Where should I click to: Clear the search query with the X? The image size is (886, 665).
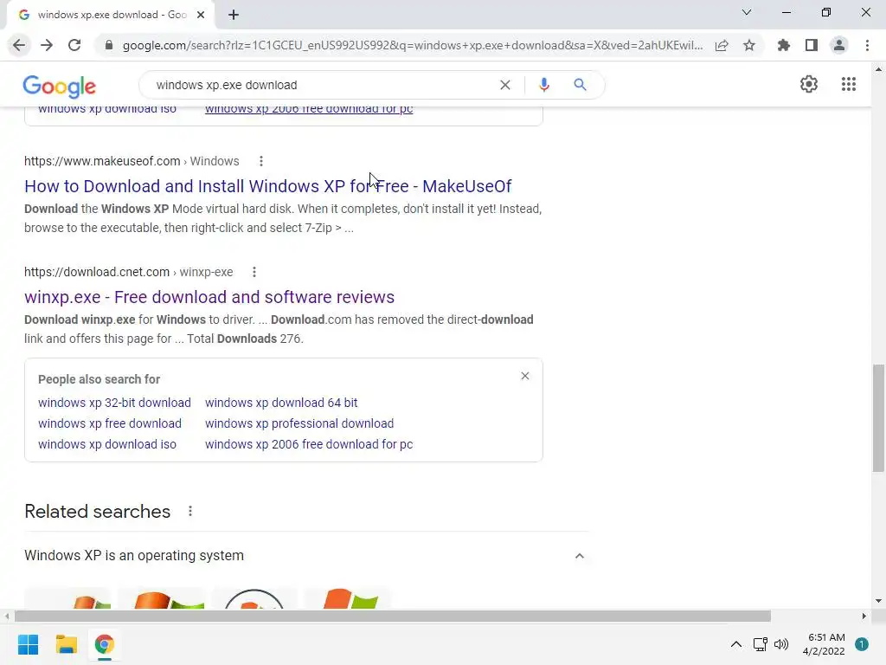505,85
